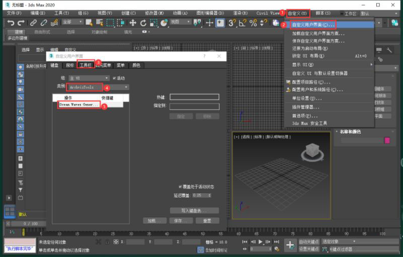The height and width of the screenshot is (257, 403).
Task: Toggle the Window/Crossing selection icon
Action: pyautogui.click(x=120, y=23)
